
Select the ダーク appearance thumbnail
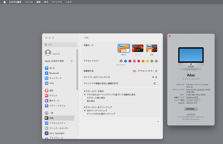[x=138, y=48]
